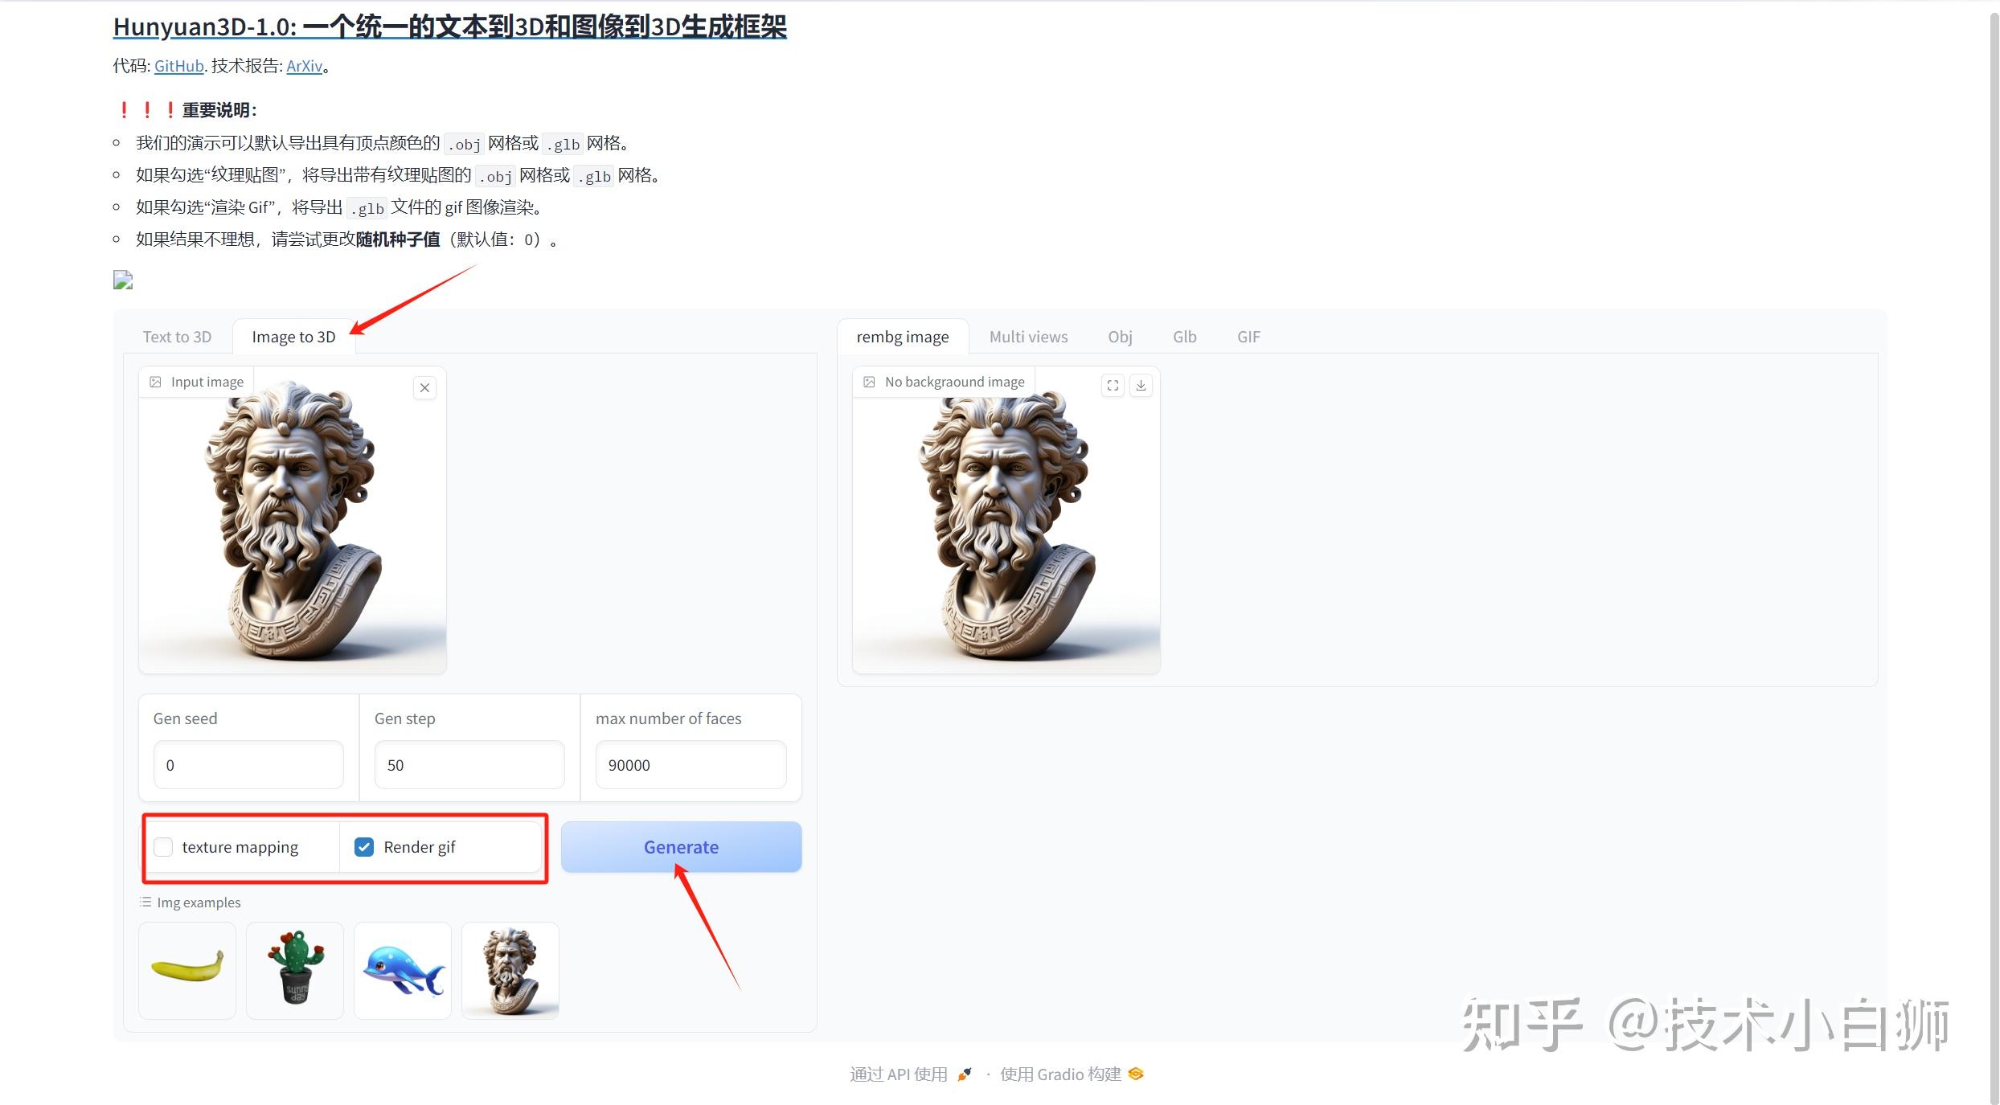Click the download icon on the rembg image
Screen dimensions: 2000x1105
coord(1141,386)
